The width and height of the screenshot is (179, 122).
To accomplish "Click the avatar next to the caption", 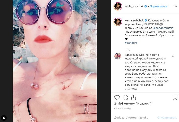I will (x=117, y=22).
